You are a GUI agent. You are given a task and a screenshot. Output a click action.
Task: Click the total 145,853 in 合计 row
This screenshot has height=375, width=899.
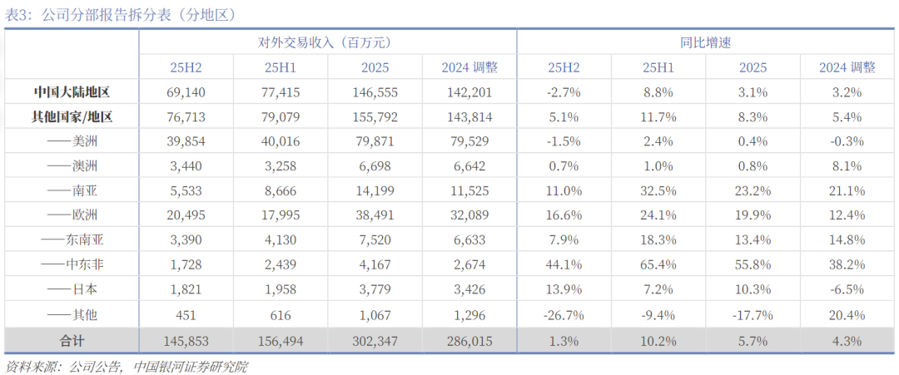(x=186, y=341)
